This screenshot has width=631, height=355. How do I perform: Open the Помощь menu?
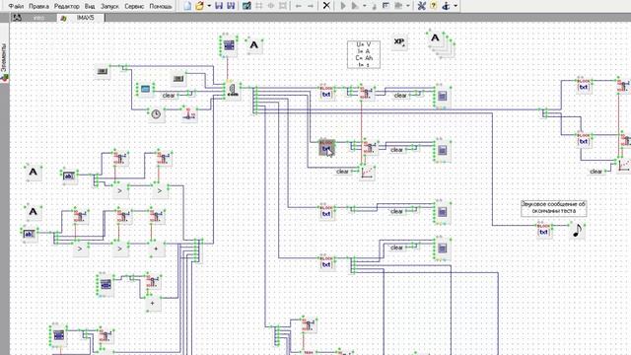coord(161,6)
